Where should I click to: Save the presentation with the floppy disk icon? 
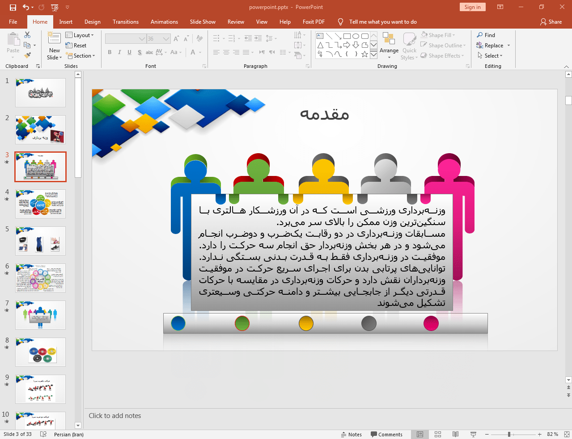13,7
